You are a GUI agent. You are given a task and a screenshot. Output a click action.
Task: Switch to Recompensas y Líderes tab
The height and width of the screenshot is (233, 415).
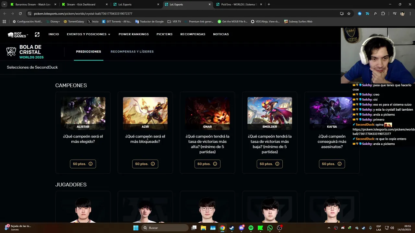tap(132, 52)
